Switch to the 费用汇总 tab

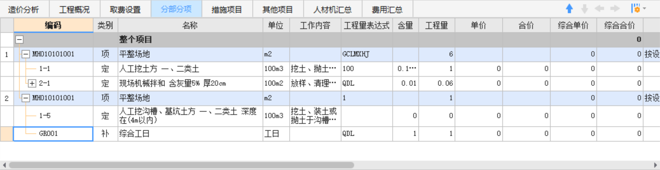(387, 9)
